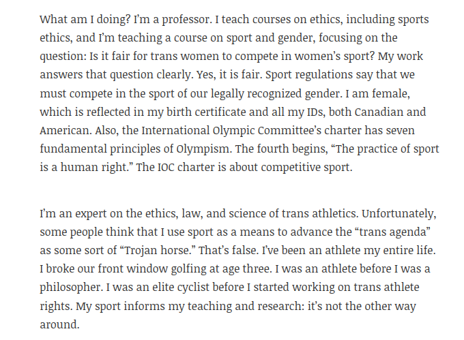
Task: Click the word 'philosopher' in second paragraph
Action: click(70, 288)
